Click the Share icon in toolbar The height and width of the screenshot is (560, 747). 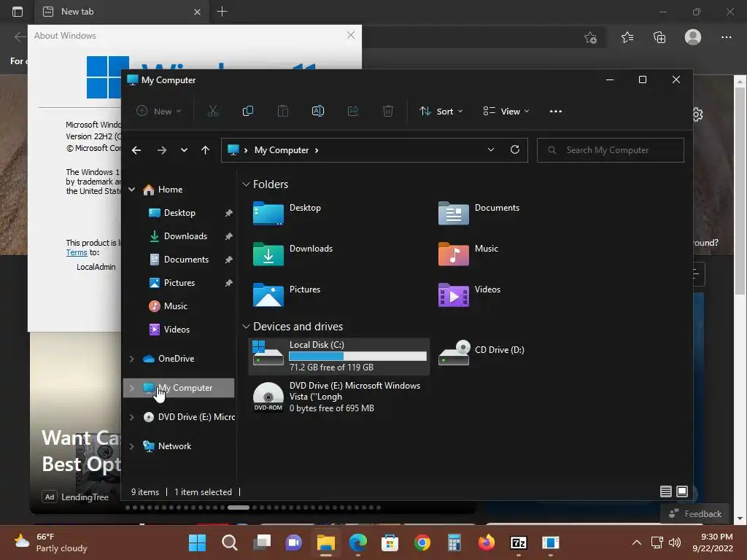tap(353, 111)
